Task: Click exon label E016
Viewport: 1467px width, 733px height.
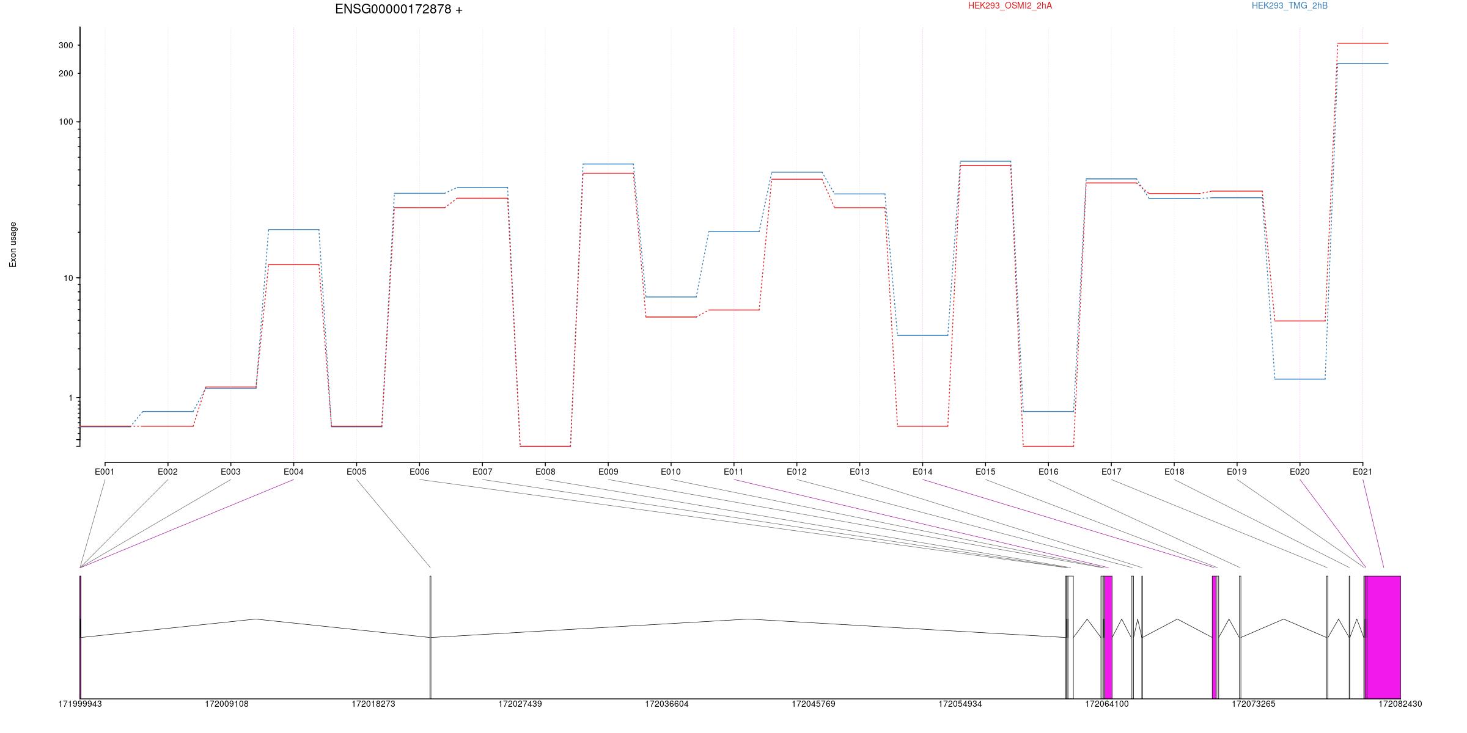Action: click(1048, 472)
